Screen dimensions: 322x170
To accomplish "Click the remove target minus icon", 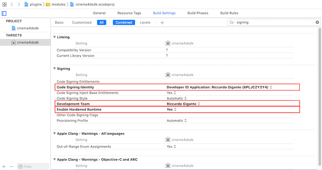I will click(x=11, y=166).
